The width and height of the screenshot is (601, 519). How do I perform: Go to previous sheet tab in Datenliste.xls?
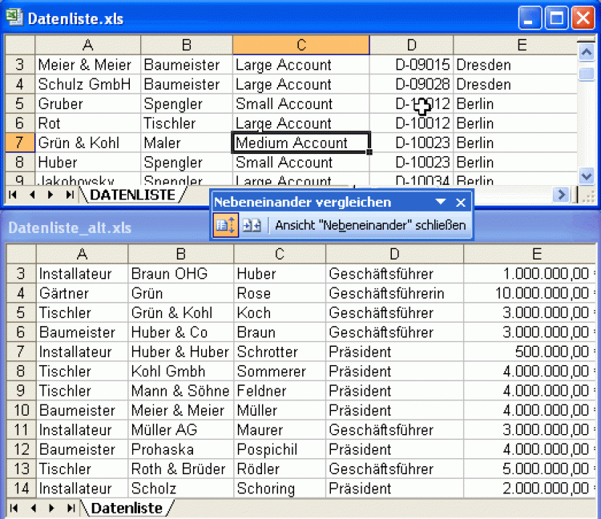33,195
